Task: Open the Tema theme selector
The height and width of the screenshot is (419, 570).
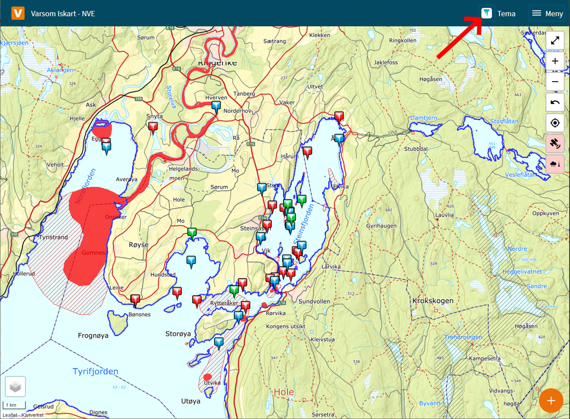Action: click(498, 13)
